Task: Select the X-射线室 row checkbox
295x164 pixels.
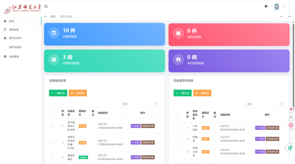Action: pyautogui.click(x=177, y=128)
